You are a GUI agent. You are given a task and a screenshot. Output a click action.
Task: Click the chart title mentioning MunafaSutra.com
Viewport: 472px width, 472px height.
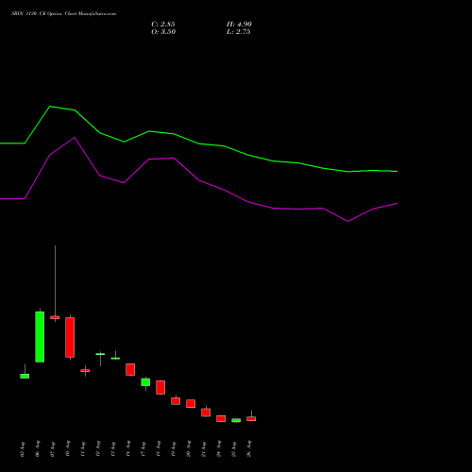coord(64,14)
